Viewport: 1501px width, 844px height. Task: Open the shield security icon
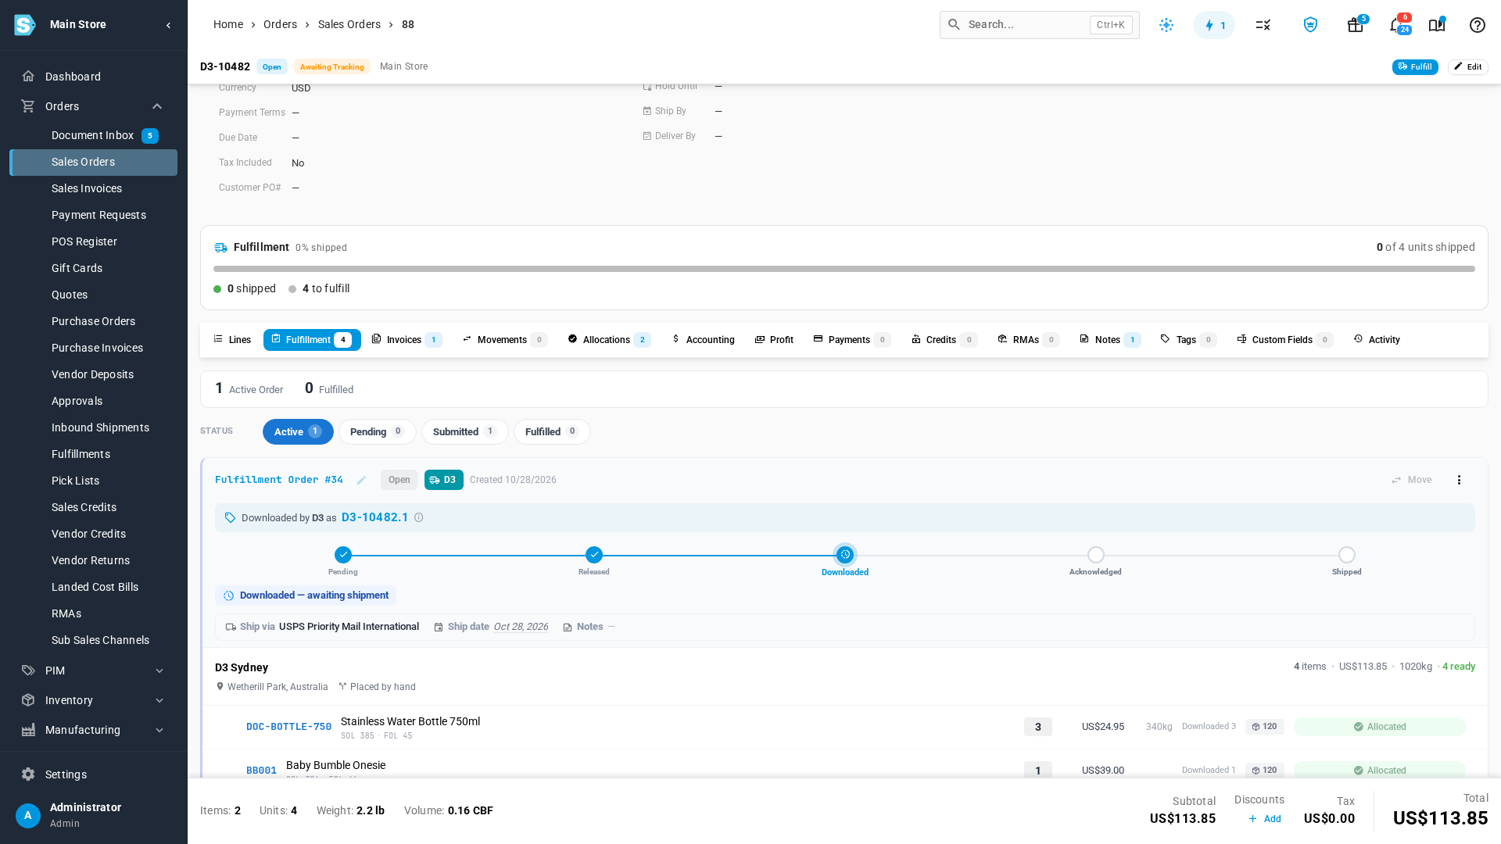click(x=1311, y=25)
